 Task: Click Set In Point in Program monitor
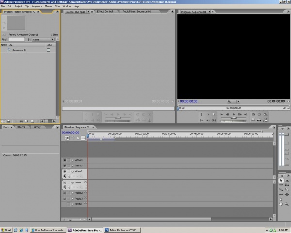pos(202,114)
